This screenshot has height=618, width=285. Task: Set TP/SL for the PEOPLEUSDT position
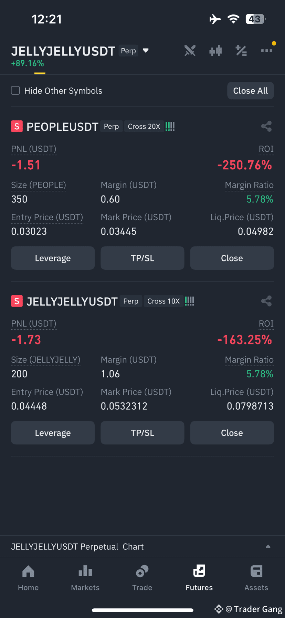(142, 258)
